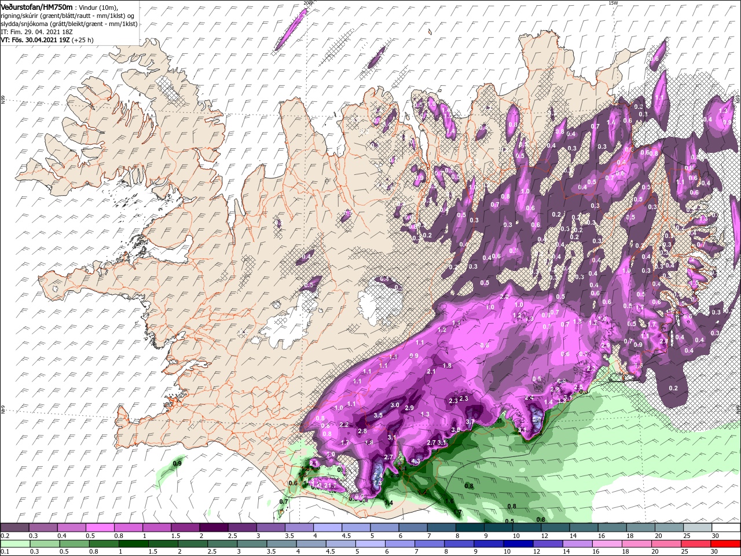Image resolution: width=741 pixels, height=556 pixels.
Task: Click the snow legend swatch starting at 8
Action: tap(469, 528)
